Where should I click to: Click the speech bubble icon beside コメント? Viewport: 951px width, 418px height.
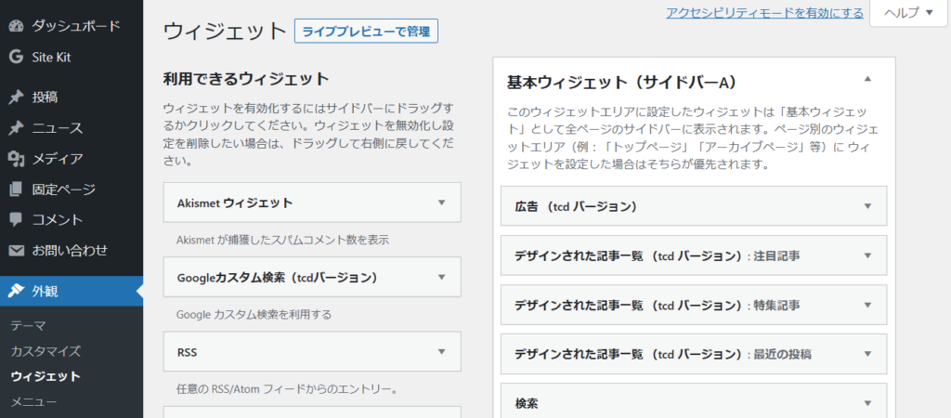point(16,220)
